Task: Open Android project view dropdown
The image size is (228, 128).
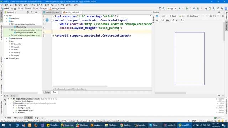Action: 10,12
